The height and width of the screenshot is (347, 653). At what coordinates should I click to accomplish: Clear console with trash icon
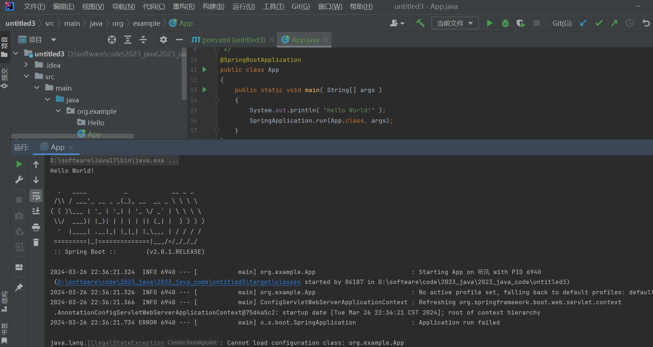[x=36, y=242]
